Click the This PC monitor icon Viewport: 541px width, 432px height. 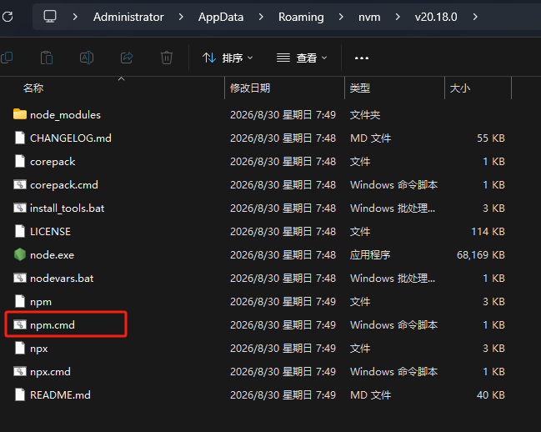point(50,16)
